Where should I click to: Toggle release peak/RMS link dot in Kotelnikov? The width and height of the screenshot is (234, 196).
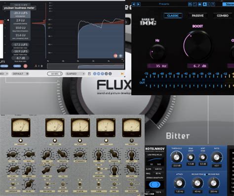click(205, 174)
